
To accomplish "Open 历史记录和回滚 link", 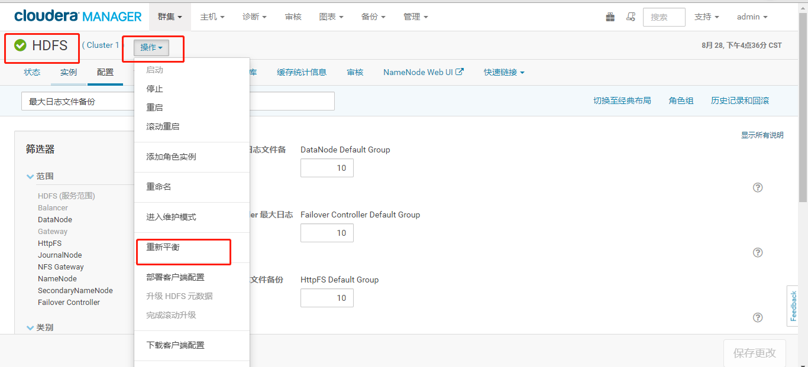I will [x=740, y=100].
